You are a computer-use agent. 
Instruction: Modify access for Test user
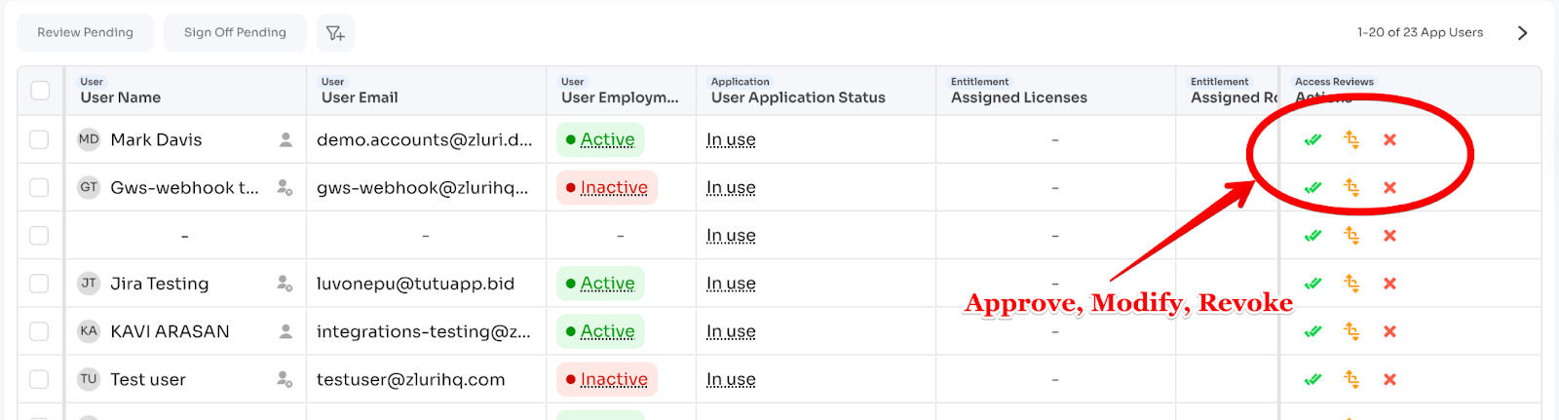(1351, 379)
